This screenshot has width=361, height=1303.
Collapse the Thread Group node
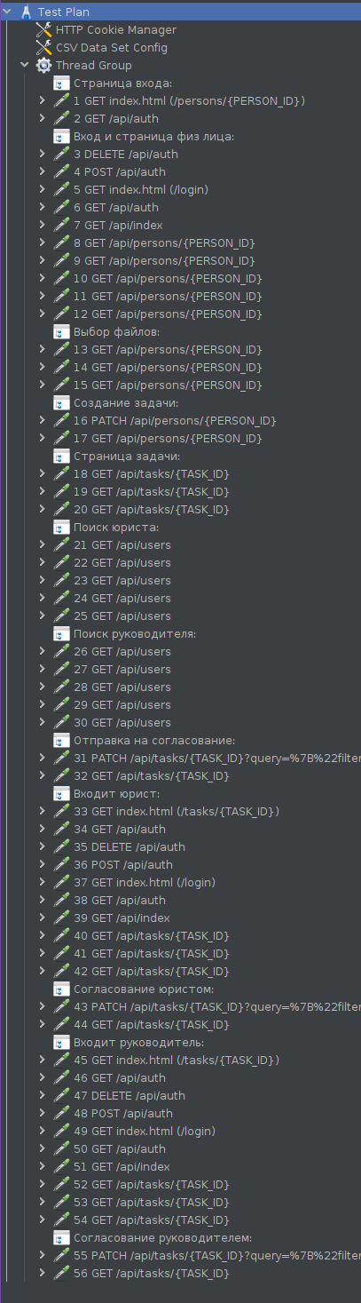(25, 65)
